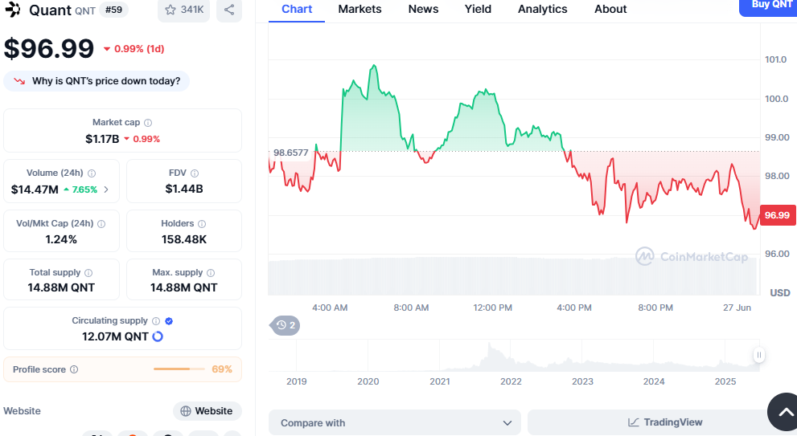The height and width of the screenshot is (436, 797).
Task: Click the 12:00 PM time axis label
Action: tap(492, 308)
